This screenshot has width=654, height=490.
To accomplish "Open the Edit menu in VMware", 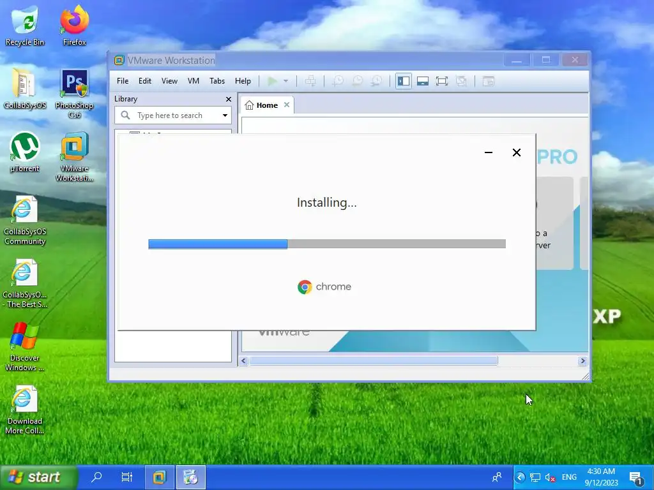I will [x=145, y=81].
